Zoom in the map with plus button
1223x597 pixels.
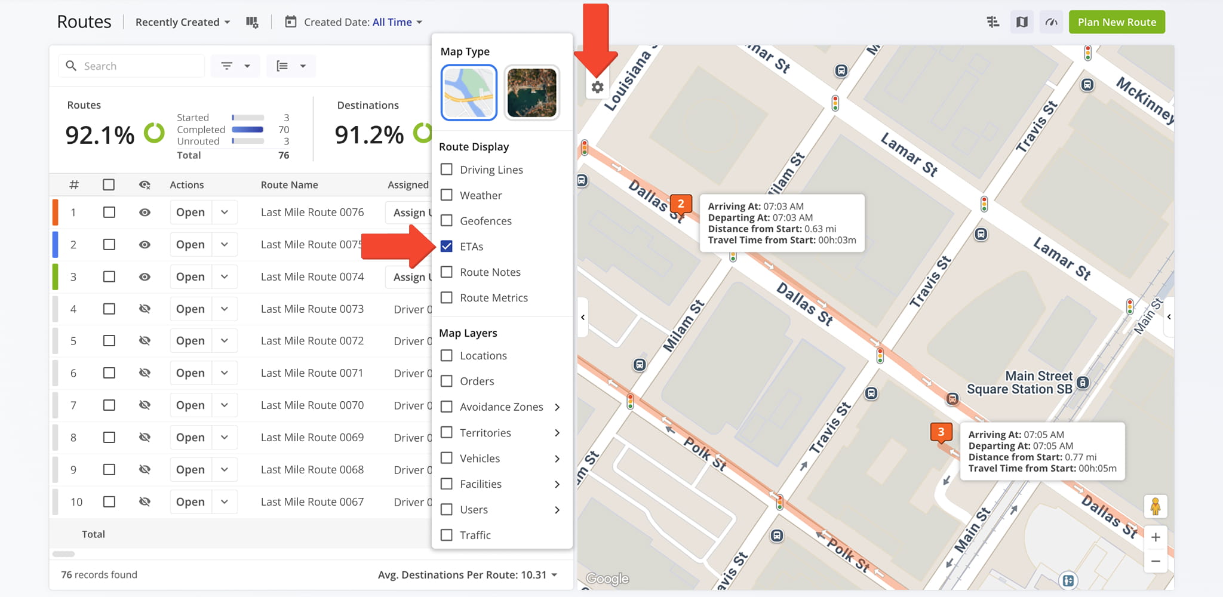(1156, 537)
